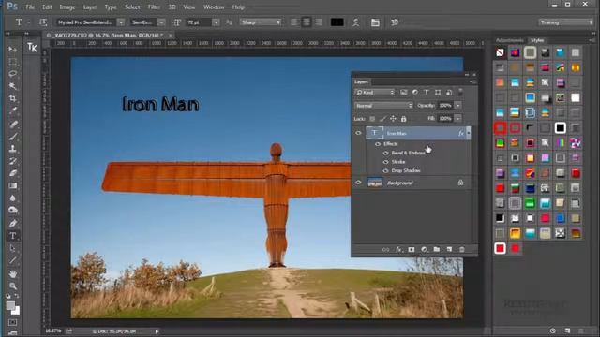Select the Crop tool
Viewport: 600px width, 337px height.
12,98
